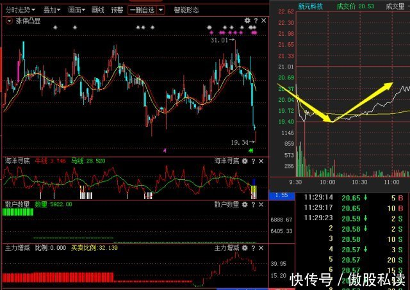Image resolution: width=410 pixels, height=290 pixels.
Task: Close the 散户数量 indicator panel
Action: (261, 205)
